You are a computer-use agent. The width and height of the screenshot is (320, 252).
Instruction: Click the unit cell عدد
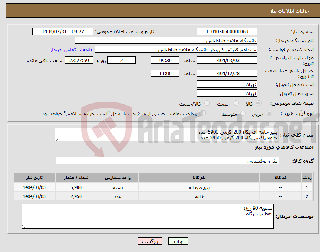tap(118, 196)
